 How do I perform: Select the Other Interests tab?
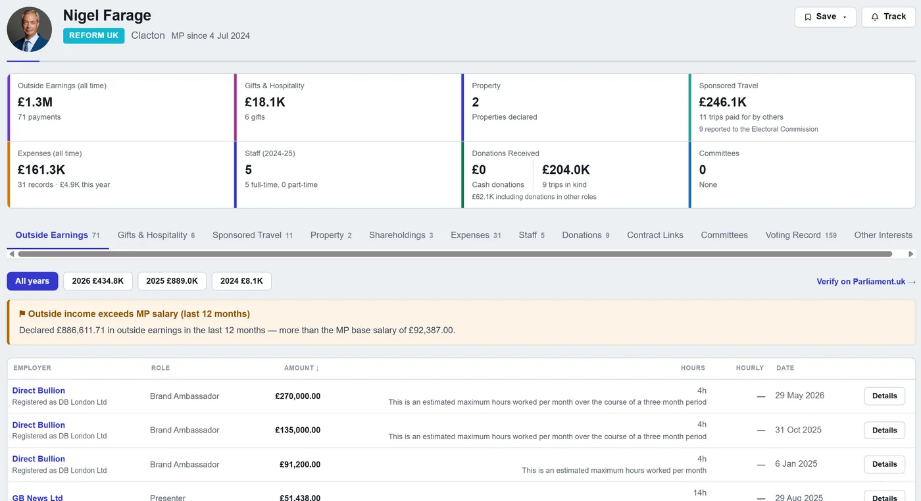(x=883, y=235)
